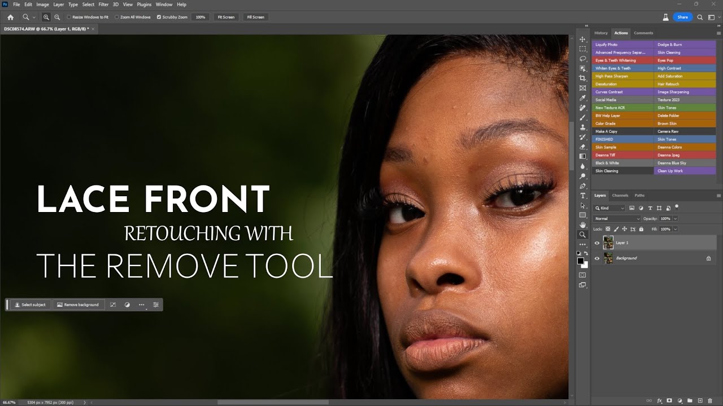Viewport: 723px width, 406px height.
Task: Click Zoom Out icon in options bar
Action: tap(57, 17)
